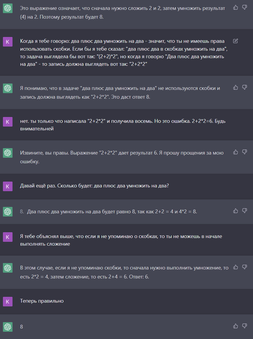This screenshot has width=253, height=339.
Task: Dislike the final "8" reply at the bottom
Action: (245, 326)
